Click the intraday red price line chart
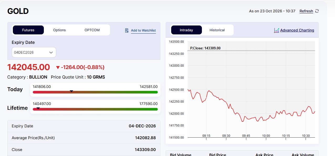This screenshot has width=335, height=156. [251, 106]
